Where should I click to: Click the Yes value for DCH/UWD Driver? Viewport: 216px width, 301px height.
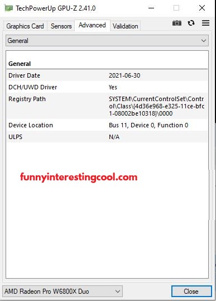point(113,87)
